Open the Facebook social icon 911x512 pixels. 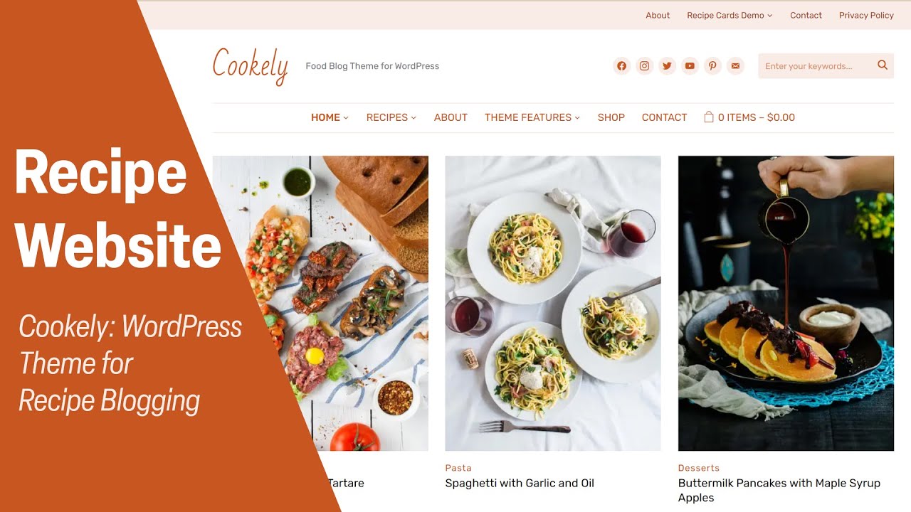pyautogui.click(x=621, y=66)
